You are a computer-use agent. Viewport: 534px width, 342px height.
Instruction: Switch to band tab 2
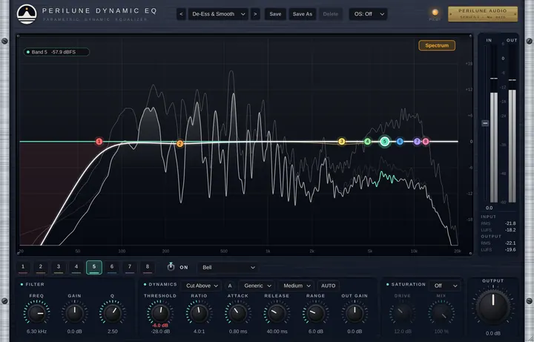41,267
